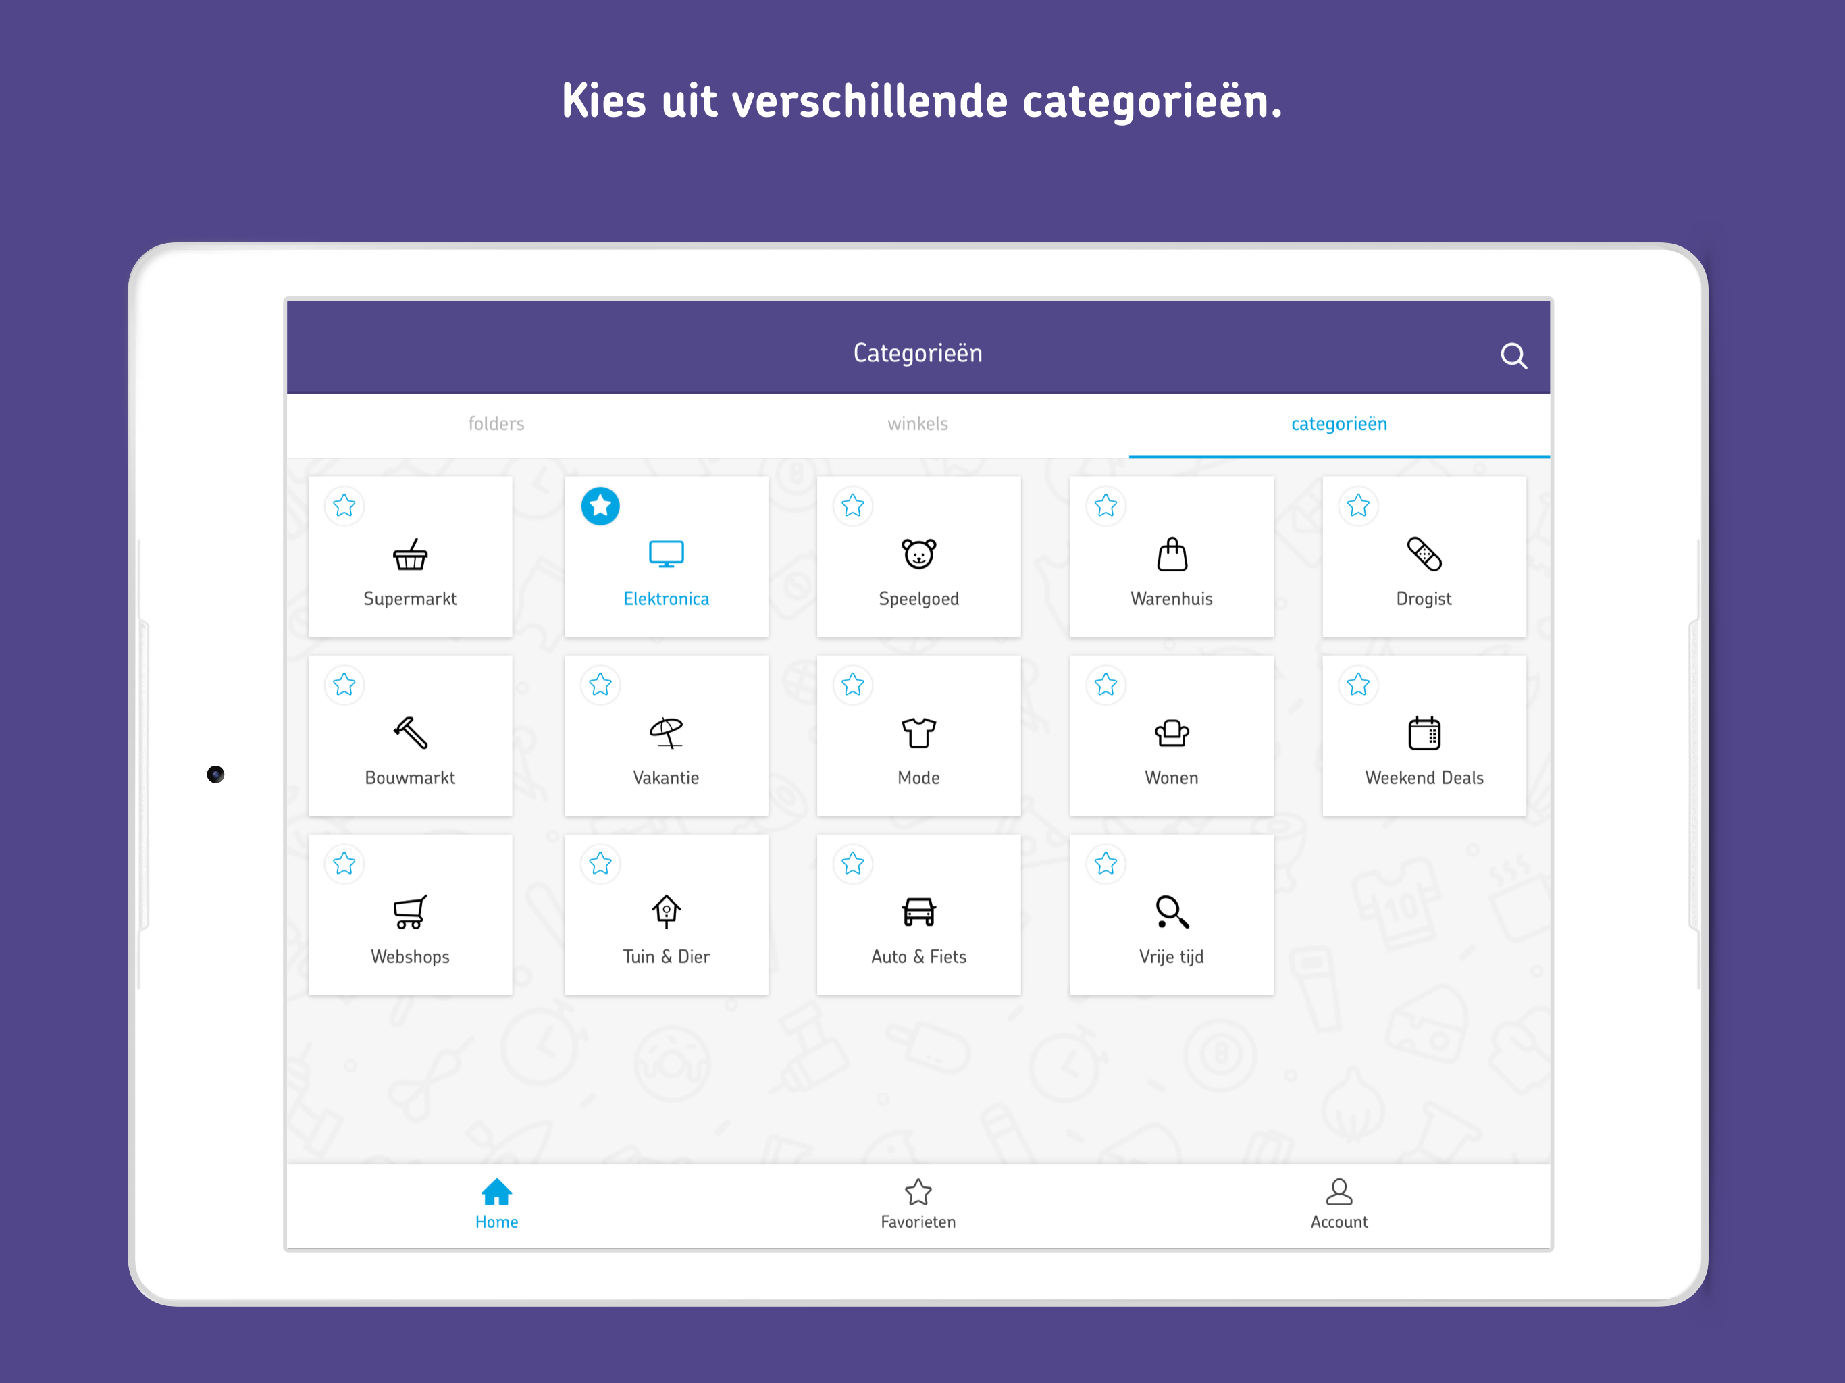The height and width of the screenshot is (1383, 1845).
Task: Select the Drogist bandage icon
Action: coord(1424,554)
